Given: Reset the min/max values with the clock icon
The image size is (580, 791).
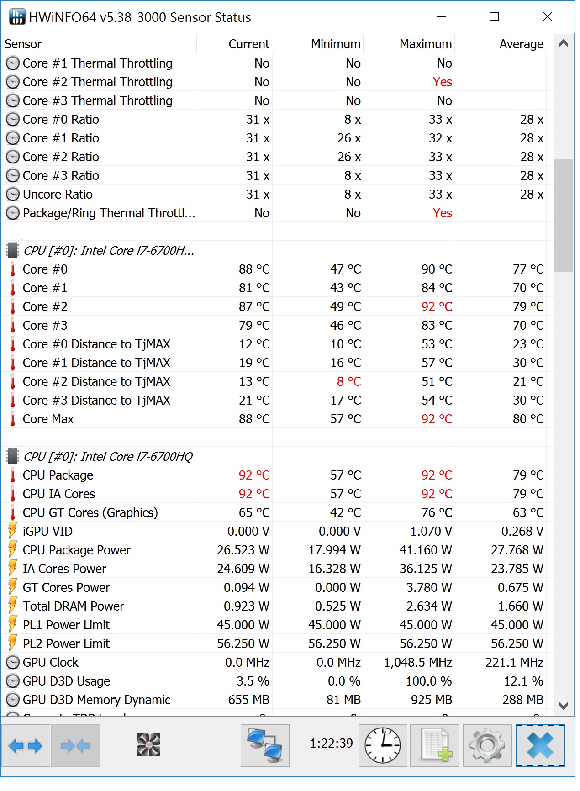Looking at the screenshot, I should [383, 746].
